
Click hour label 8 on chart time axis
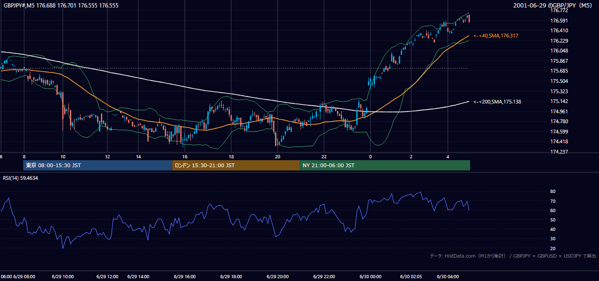pyautogui.click(x=24, y=156)
